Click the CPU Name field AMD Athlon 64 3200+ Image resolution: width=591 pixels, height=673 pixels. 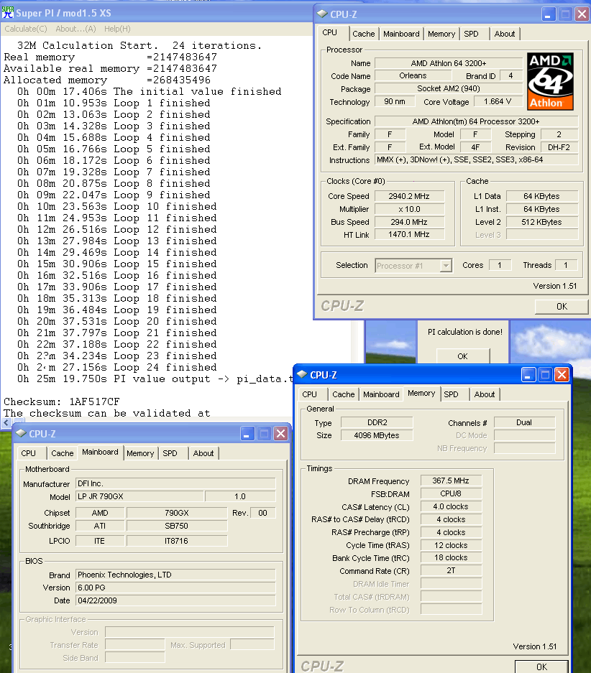449,63
